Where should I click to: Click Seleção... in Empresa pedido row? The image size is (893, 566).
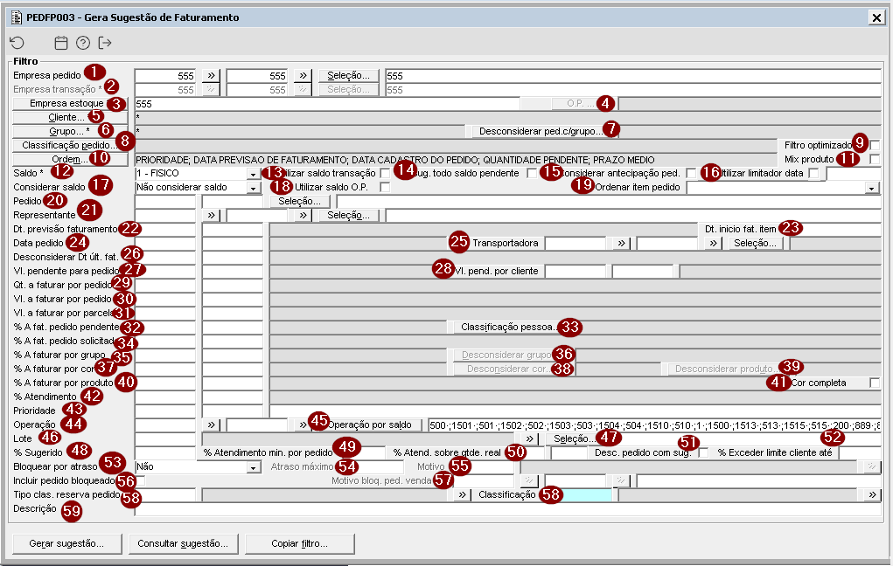(x=349, y=76)
